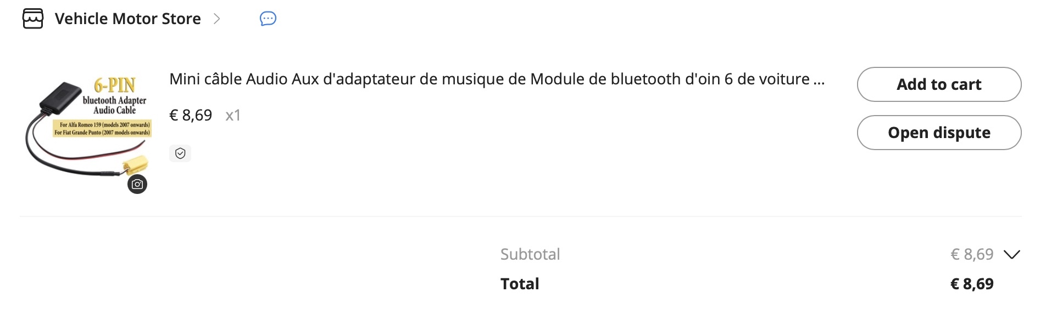This screenshot has height=309, width=1046.
Task: Click the yellow Alfa Romeo compatibility label
Action: click(102, 128)
